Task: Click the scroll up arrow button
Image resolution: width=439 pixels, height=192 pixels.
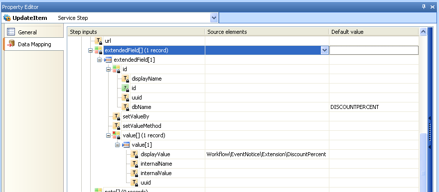Action: pos(423,32)
